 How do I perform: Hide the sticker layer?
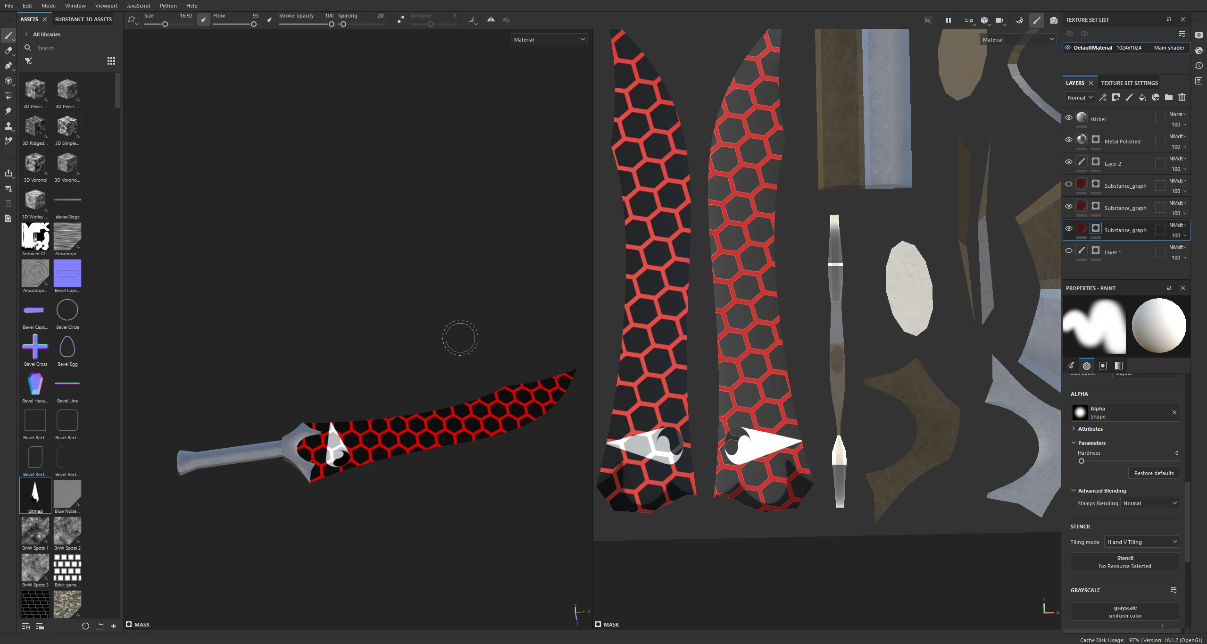[x=1069, y=118]
